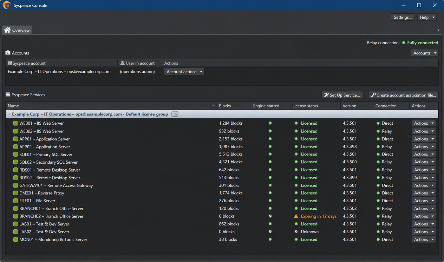Screen dimensions: 444x262
Task: Click Set Up Service... button
Action: click(x=342, y=95)
